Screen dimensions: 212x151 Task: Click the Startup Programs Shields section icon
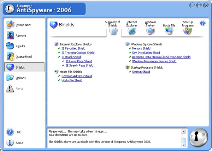(x=128, y=67)
